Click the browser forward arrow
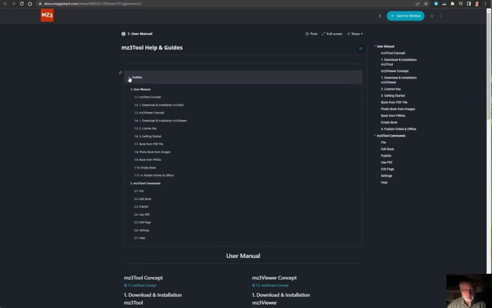The height and width of the screenshot is (308, 492). click(13, 4)
